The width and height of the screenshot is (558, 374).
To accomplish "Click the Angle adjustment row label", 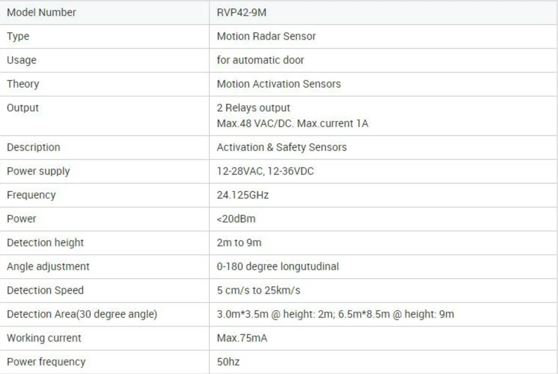I will click(48, 267).
